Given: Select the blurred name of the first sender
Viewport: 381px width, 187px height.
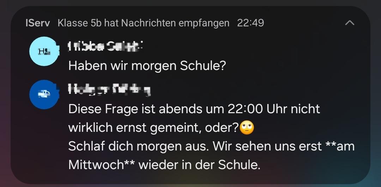Looking at the screenshot, I should (105, 46).
